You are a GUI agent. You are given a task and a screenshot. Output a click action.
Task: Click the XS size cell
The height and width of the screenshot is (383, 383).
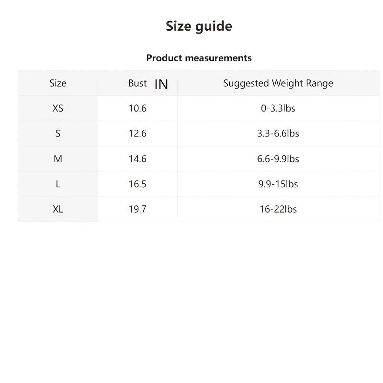58,109
